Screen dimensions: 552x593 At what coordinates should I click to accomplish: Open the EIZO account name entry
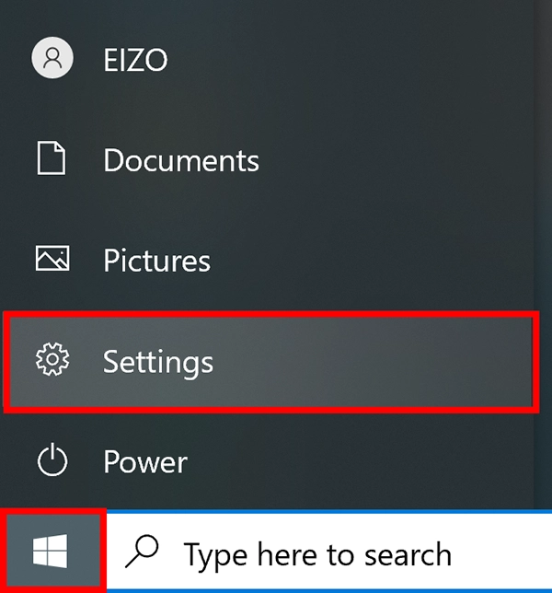click(x=135, y=60)
